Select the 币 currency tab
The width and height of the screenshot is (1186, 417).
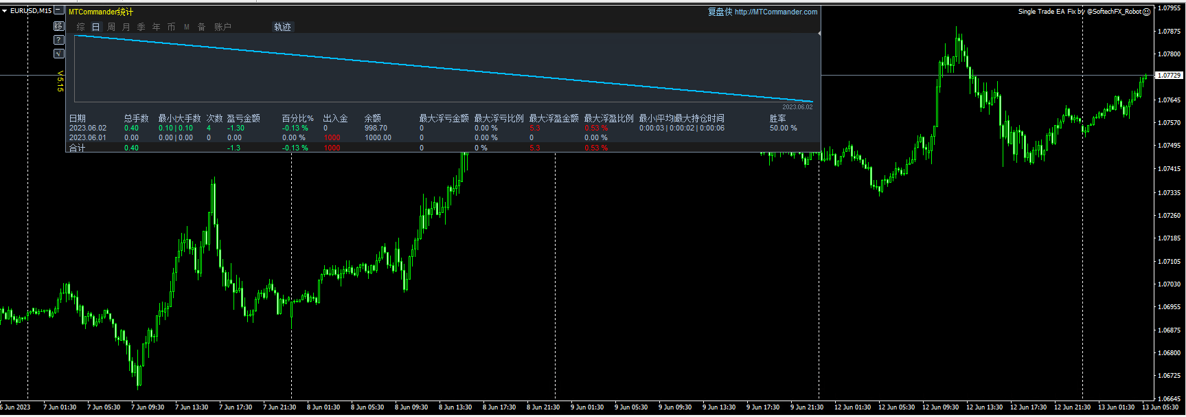172,27
